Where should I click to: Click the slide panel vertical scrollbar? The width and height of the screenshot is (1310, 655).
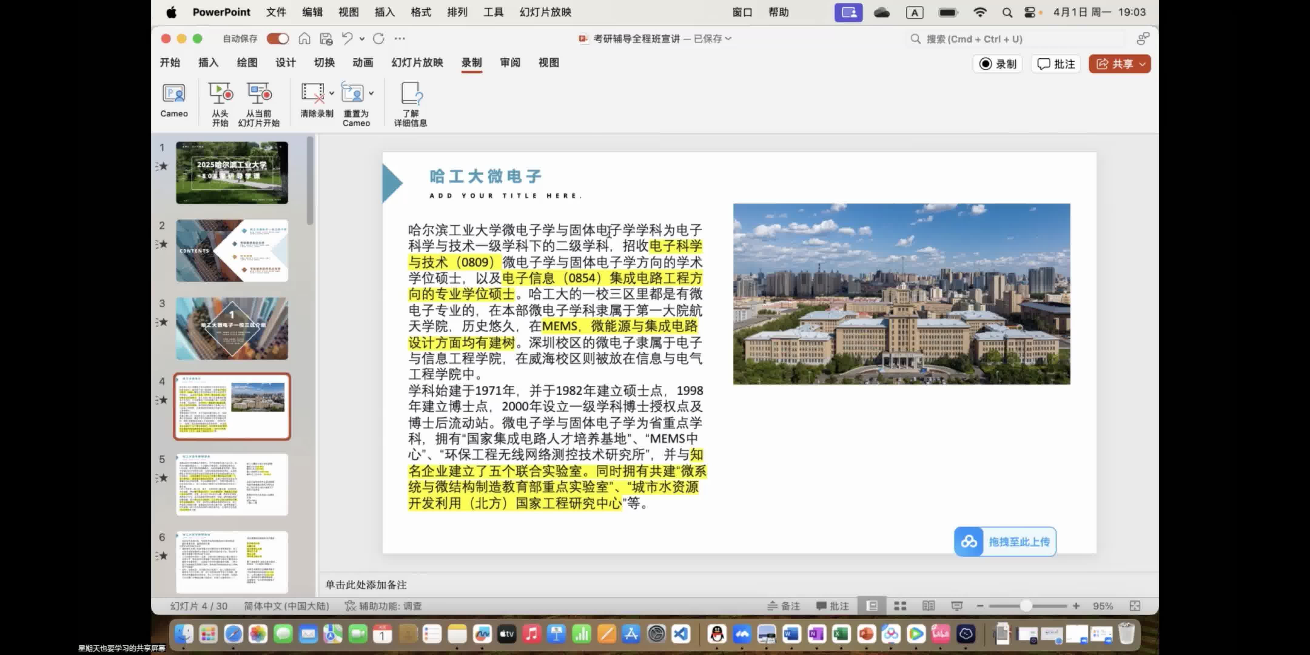[310, 180]
